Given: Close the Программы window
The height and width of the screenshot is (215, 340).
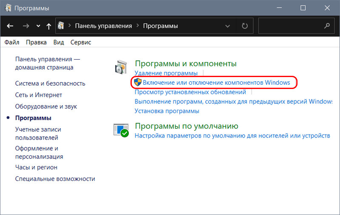Looking at the screenshot, I should [x=327, y=8].
